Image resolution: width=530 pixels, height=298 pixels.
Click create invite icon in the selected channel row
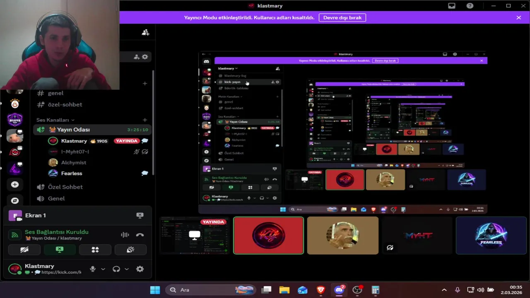click(136, 57)
